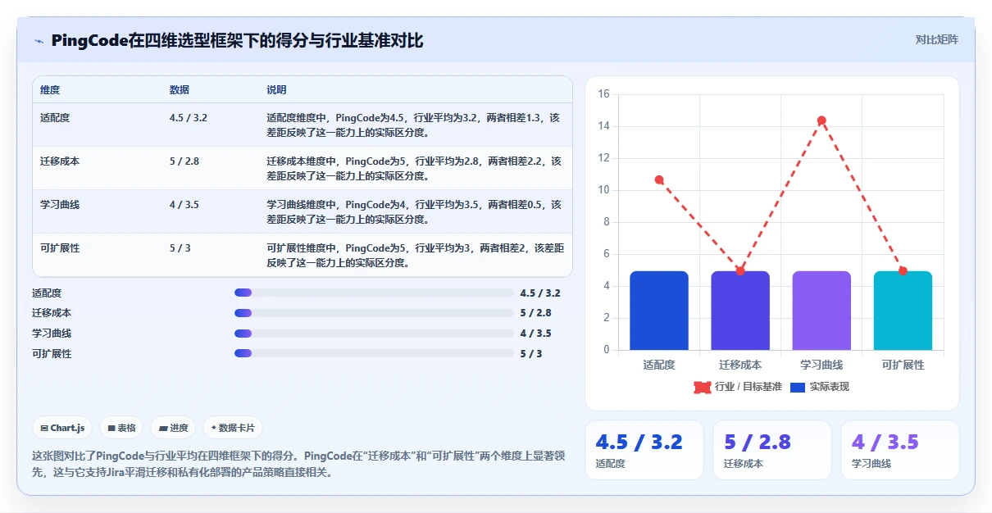992x513 pixels.
Task: Click the 适配度 cell in the table
Action: (x=55, y=118)
